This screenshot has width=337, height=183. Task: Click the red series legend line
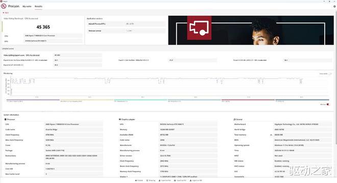tap(248, 100)
